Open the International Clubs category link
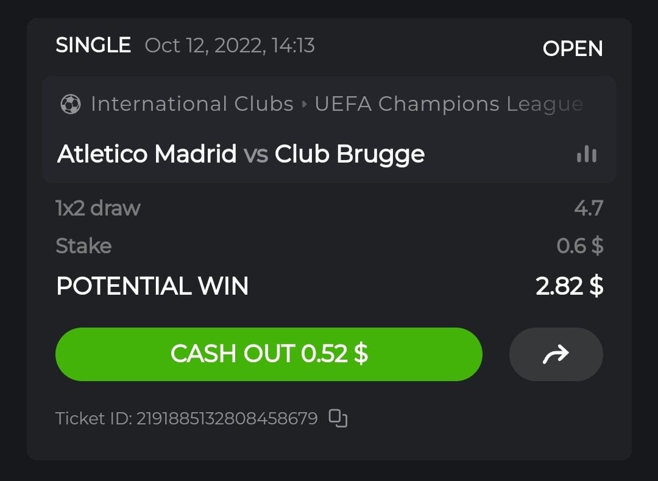The height and width of the screenshot is (481, 658). 192,104
